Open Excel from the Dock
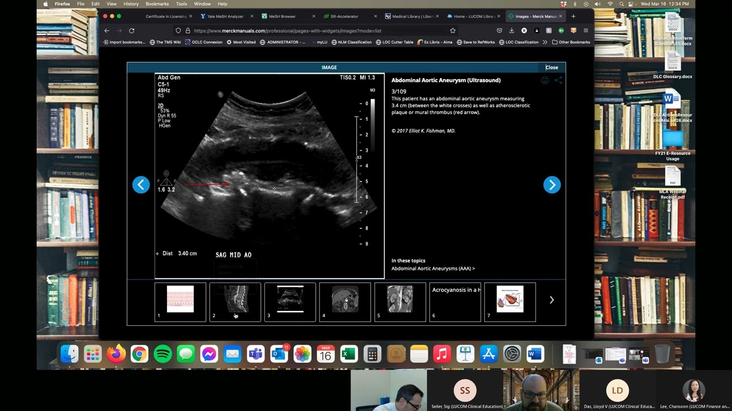This screenshot has width=732, height=411. click(x=349, y=354)
